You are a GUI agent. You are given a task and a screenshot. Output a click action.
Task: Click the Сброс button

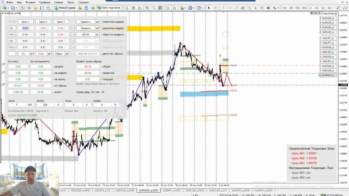(59, 54)
